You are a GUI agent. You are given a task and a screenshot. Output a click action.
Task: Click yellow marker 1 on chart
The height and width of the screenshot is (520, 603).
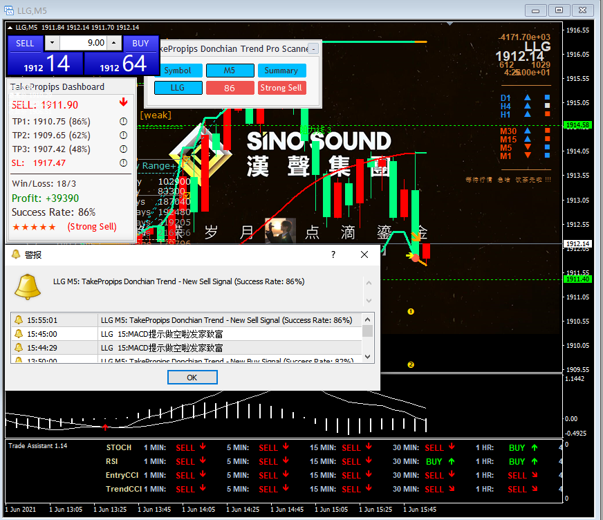tap(411, 312)
